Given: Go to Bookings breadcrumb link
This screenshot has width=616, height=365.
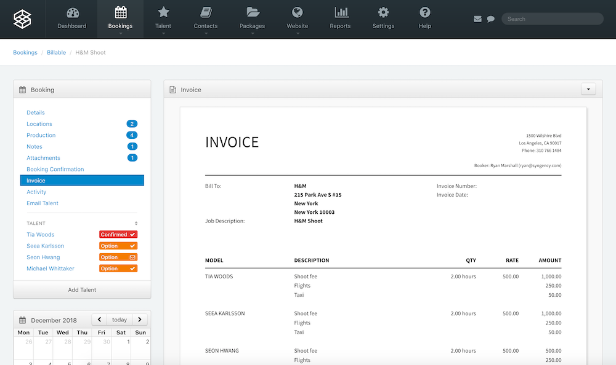Looking at the screenshot, I should pos(25,52).
